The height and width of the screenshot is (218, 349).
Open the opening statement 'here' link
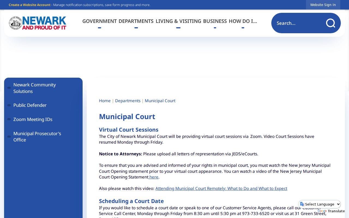154,177
